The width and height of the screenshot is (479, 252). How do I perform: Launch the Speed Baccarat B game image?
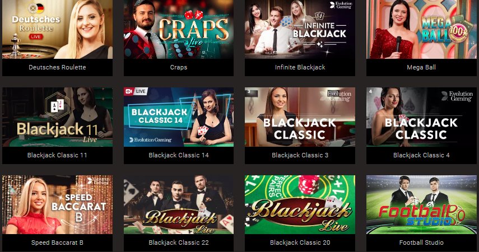click(57, 204)
